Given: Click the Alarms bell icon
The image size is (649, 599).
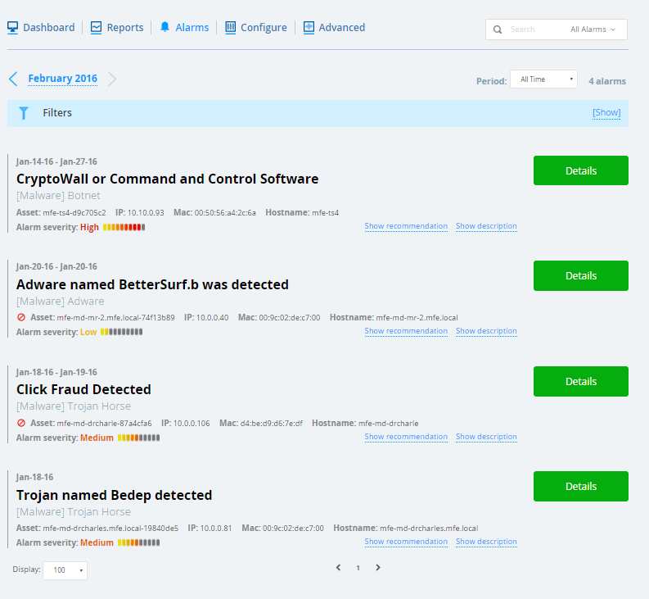Looking at the screenshot, I should point(165,28).
